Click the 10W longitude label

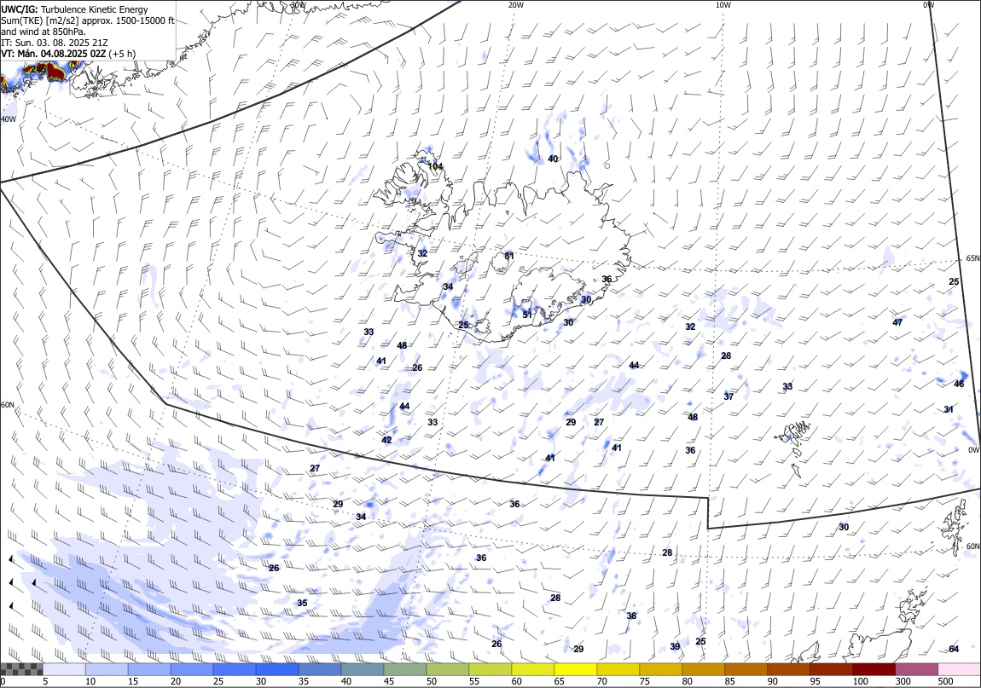(x=723, y=5)
